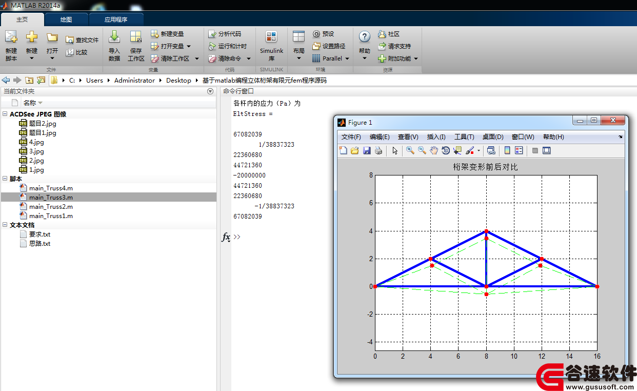Collapse the 文本文档 text documents group
Screen dimensions: 637x391
tap(5, 225)
